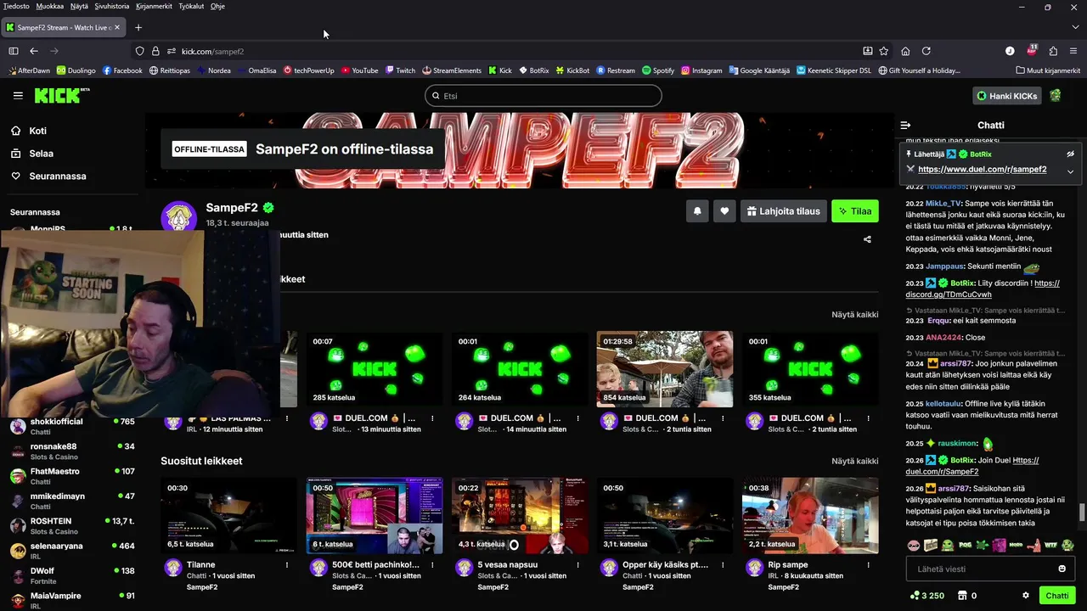Open options for 14 minuuttia sitten video
The height and width of the screenshot is (611, 1087).
(578, 418)
